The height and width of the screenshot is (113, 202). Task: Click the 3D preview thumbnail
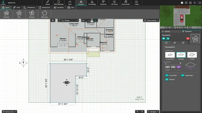click(x=181, y=16)
